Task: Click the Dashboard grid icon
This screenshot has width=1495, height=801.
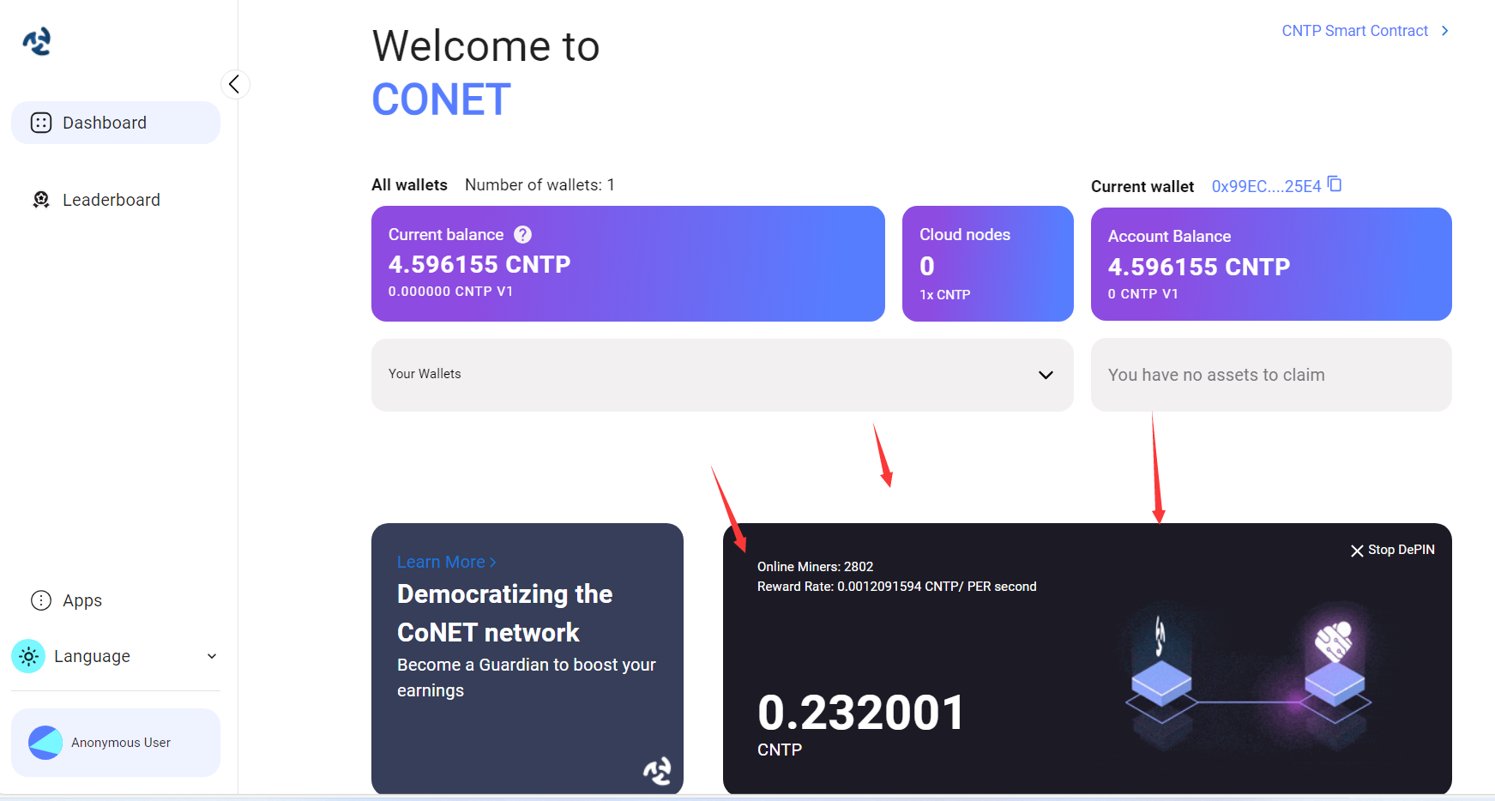Action: pos(41,123)
